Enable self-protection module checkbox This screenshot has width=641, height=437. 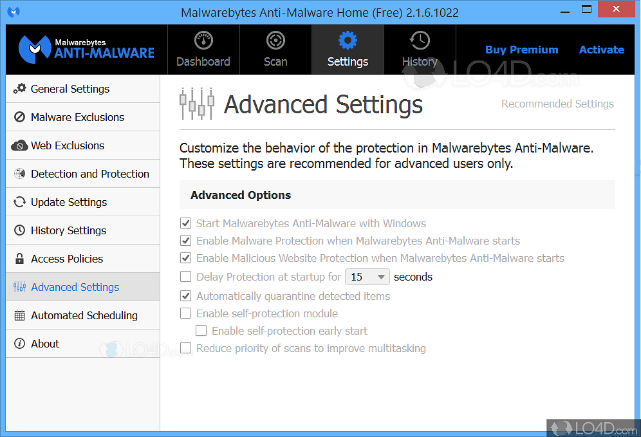pos(185,313)
